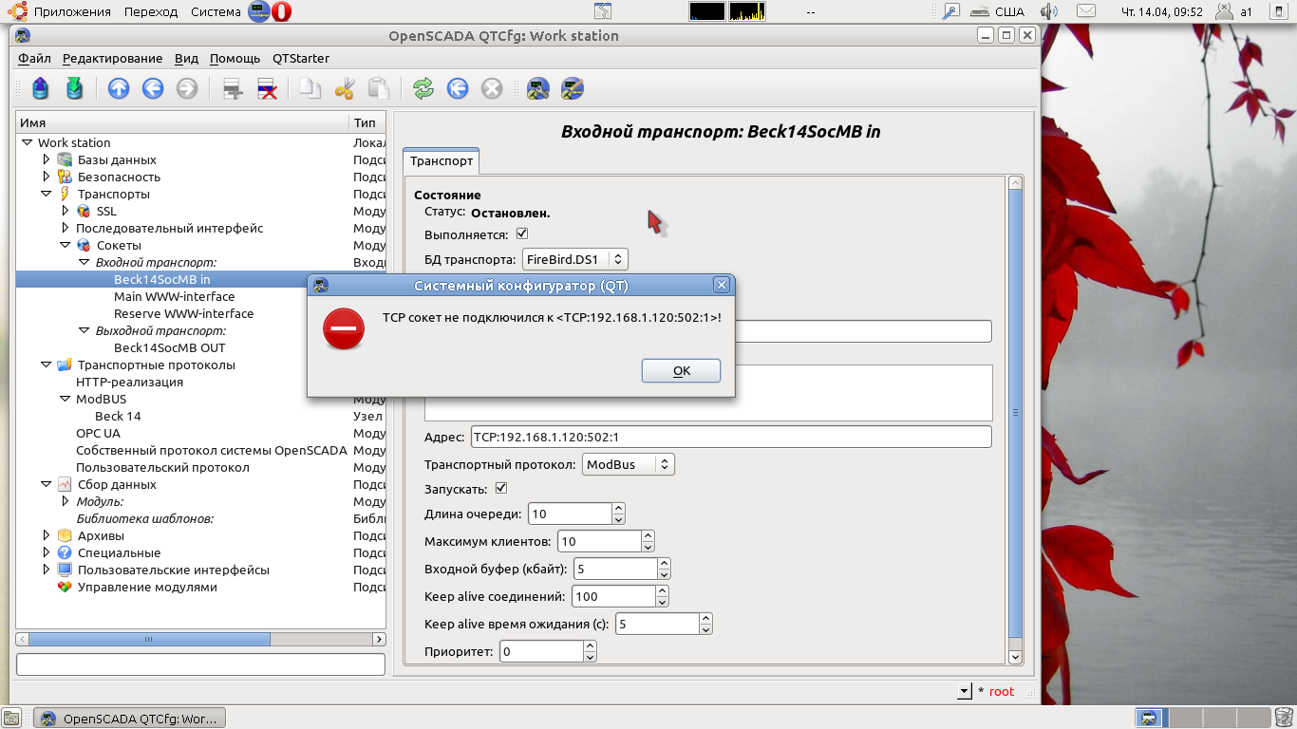Click the add item toolbar icon
The height and width of the screenshot is (729, 1297).
point(233,88)
